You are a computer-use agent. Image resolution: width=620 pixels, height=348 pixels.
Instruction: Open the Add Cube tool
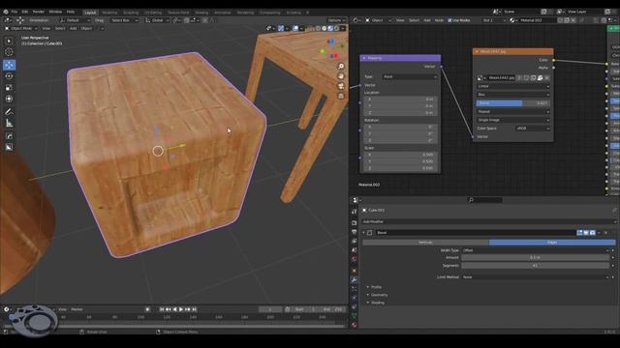click(9, 136)
